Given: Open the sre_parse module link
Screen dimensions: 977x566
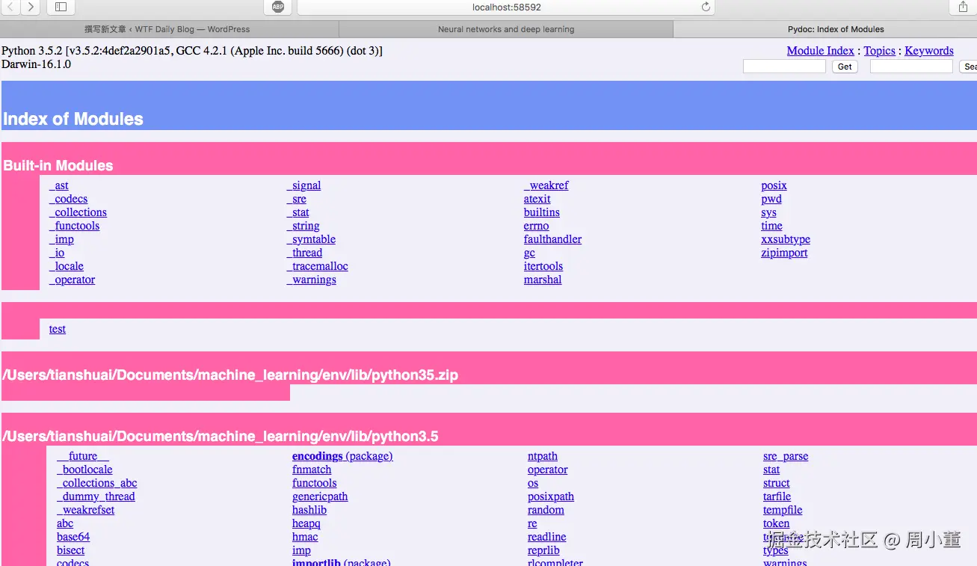Looking at the screenshot, I should 786,456.
